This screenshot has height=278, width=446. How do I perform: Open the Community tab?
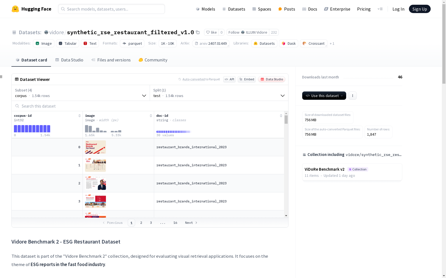tap(153, 60)
